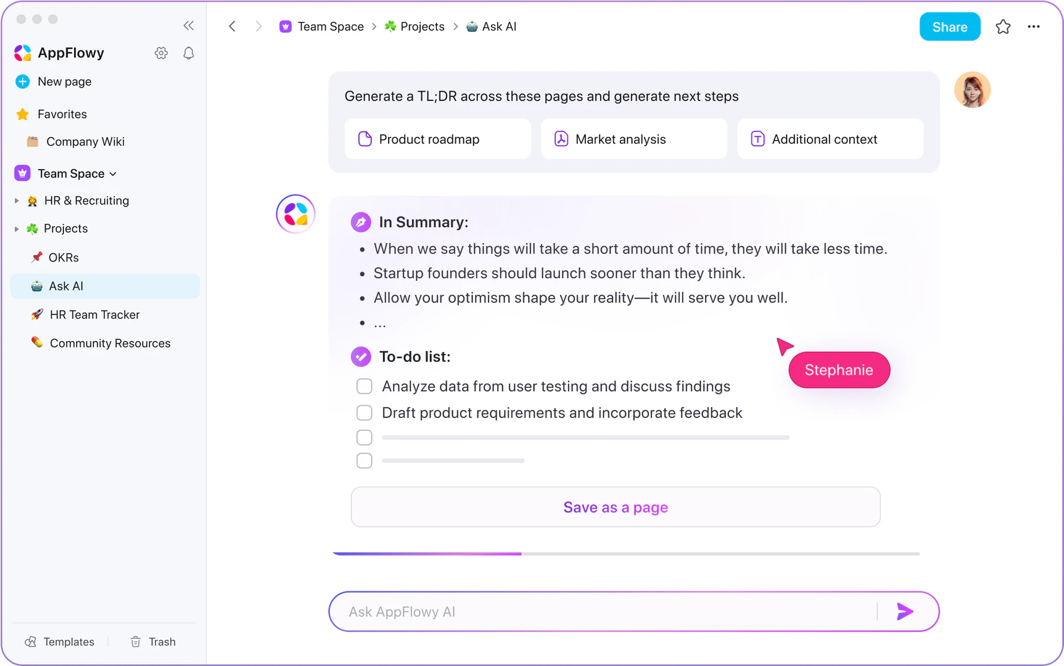Click the Share button
Viewport: 1064px width, 666px height.
[949, 27]
